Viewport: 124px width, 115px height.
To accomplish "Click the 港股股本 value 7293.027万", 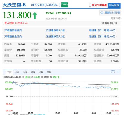I will click(x=113, y=55).
